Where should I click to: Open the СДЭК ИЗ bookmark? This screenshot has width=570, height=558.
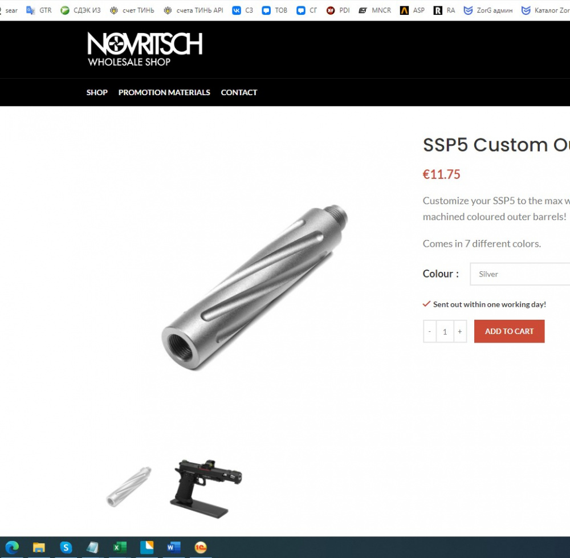click(81, 10)
